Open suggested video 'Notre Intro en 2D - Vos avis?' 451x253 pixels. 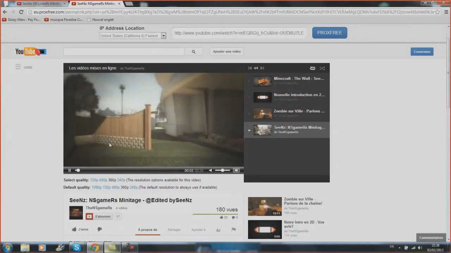[304, 224]
